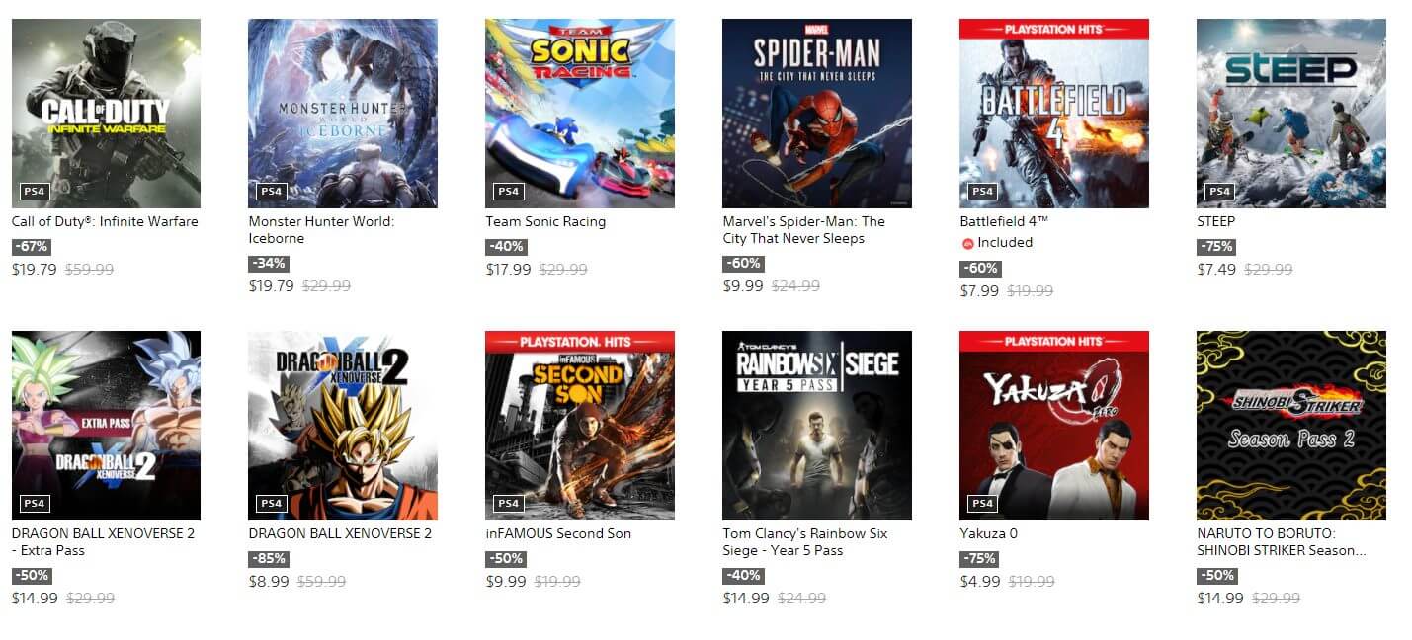The image size is (1412, 640).
Task: Open the Rainbow Six Siege Year 5 Pass cover
Action: [817, 426]
